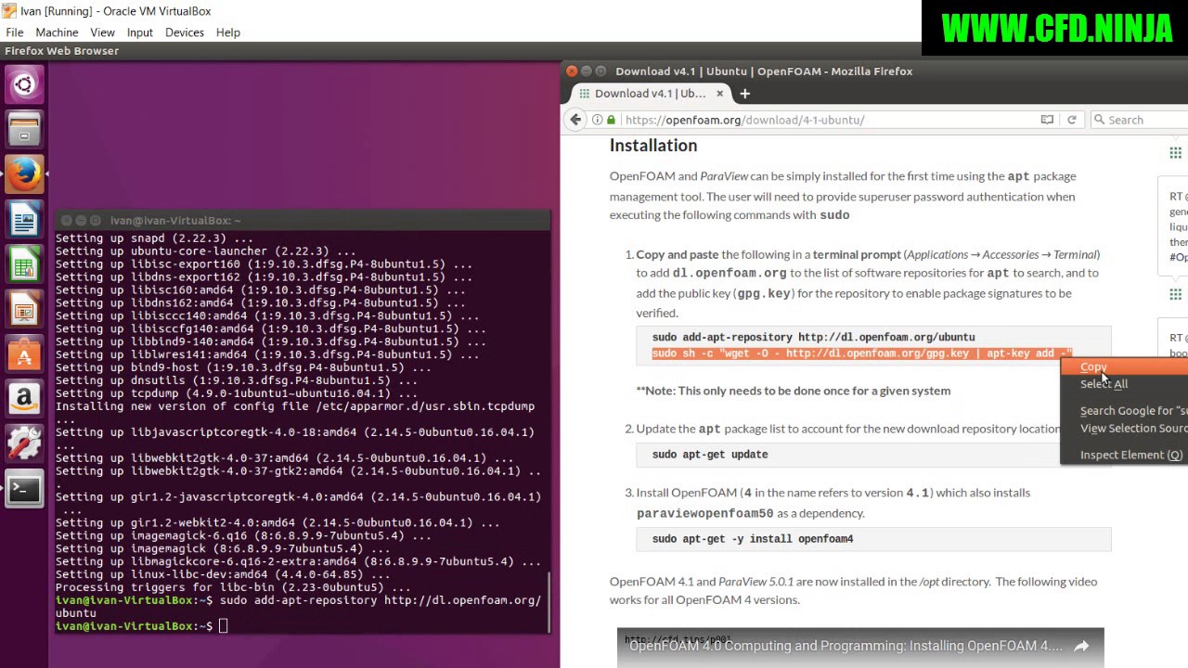The height and width of the screenshot is (668, 1188).
Task: Click 'Firefox Web Browser' top panel title
Action: [x=62, y=51]
